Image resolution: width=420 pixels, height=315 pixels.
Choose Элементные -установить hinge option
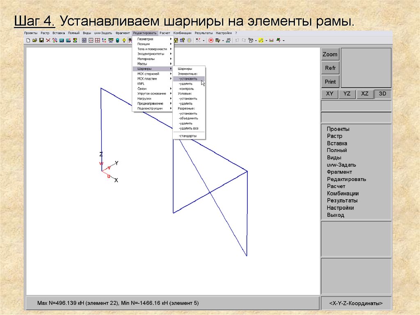pyautogui.click(x=189, y=78)
